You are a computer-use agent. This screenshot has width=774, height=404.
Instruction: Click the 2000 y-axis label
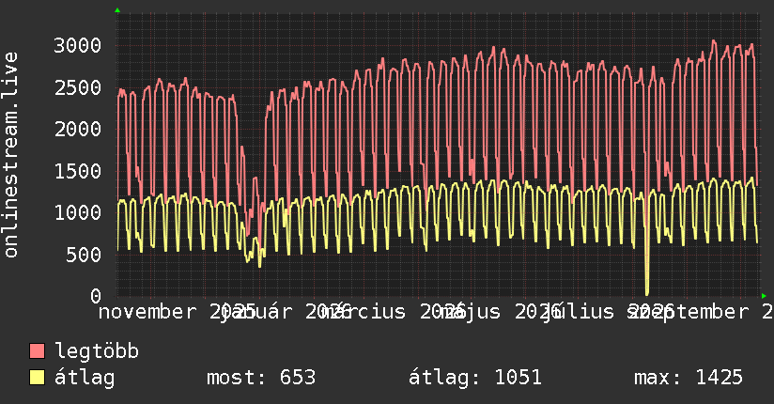tap(78, 130)
